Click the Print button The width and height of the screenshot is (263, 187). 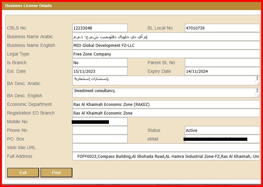(x=56, y=172)
